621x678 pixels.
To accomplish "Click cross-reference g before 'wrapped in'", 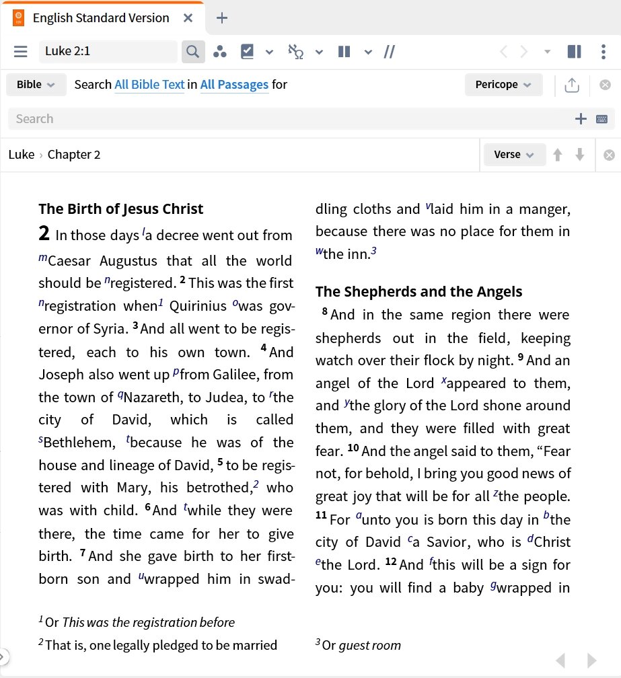I will pyautogui.click(x=493, y=585).
